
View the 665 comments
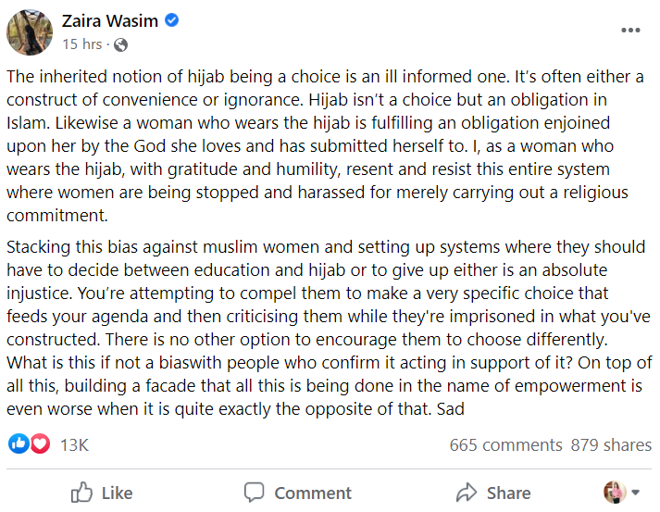[x=505, y=445]
